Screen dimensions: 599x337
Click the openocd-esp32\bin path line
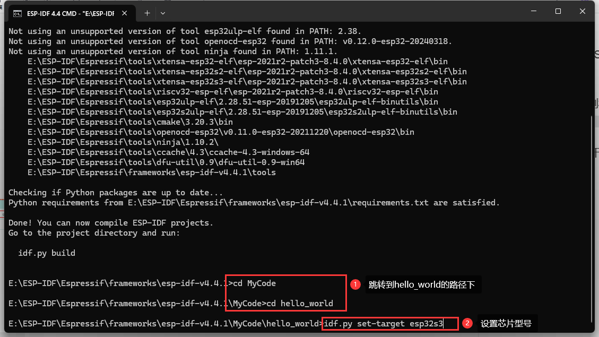221,132
